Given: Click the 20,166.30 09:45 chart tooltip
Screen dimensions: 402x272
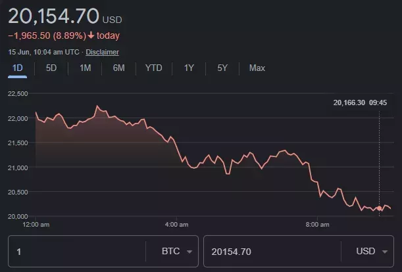Looking at the screenshot, I should coord(360,102).
